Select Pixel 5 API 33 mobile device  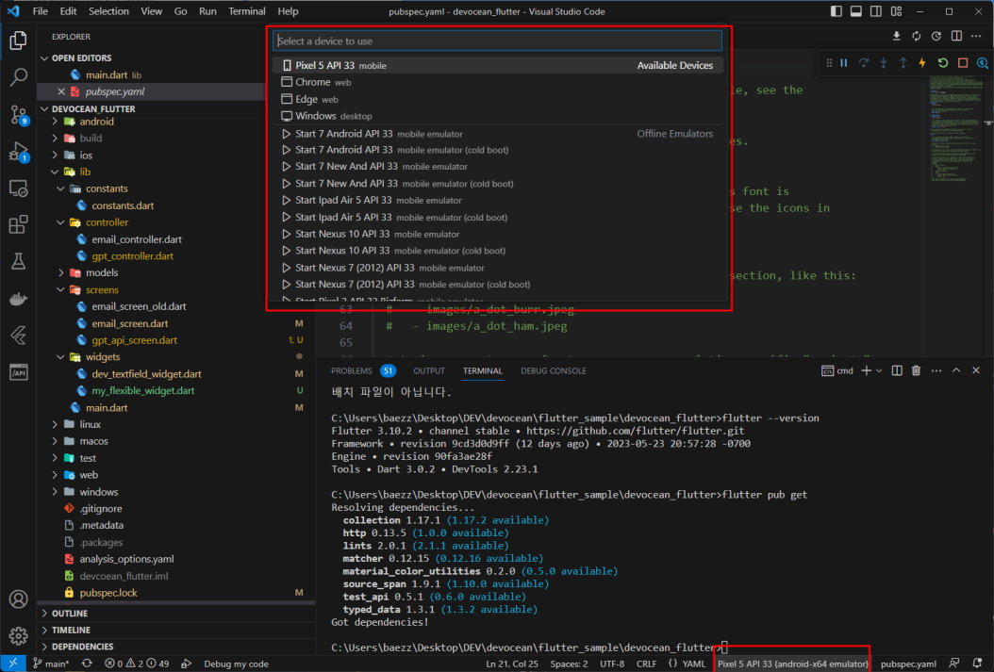point(497,65)
